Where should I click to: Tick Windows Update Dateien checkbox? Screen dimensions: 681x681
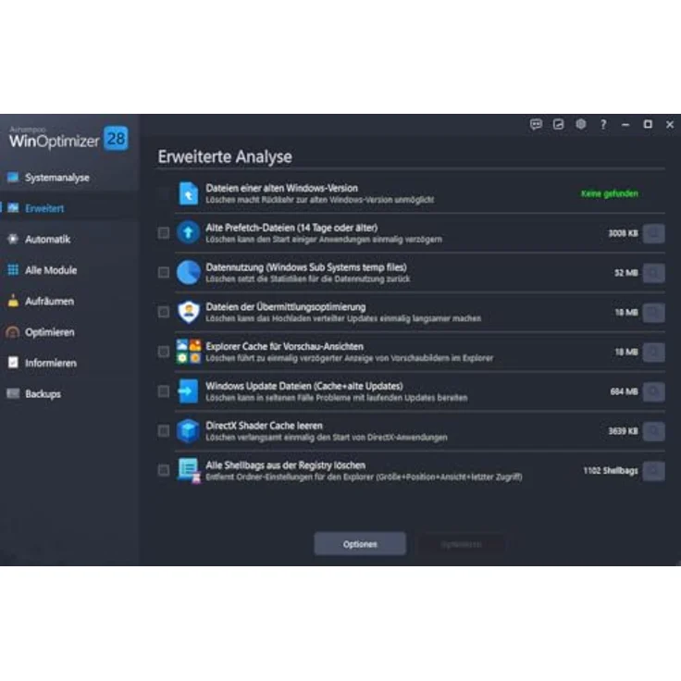[x=164, y=391]
